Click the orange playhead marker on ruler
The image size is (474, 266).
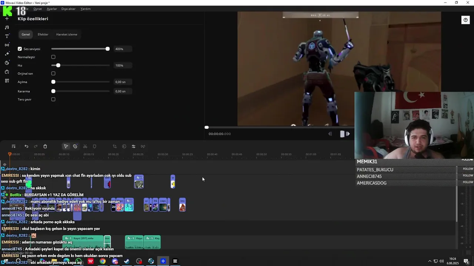click(10, 154)
